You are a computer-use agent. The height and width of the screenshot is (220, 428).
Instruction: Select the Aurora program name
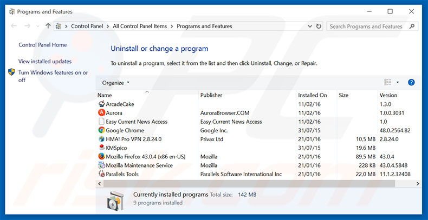[x=114, y=113]
